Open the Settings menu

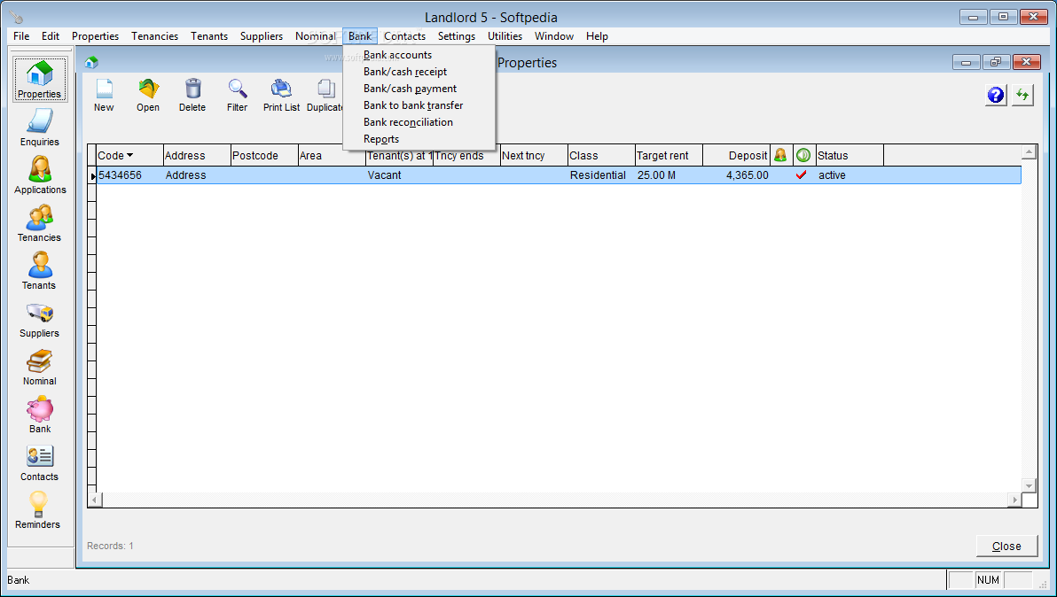click(x=457, y=36)
